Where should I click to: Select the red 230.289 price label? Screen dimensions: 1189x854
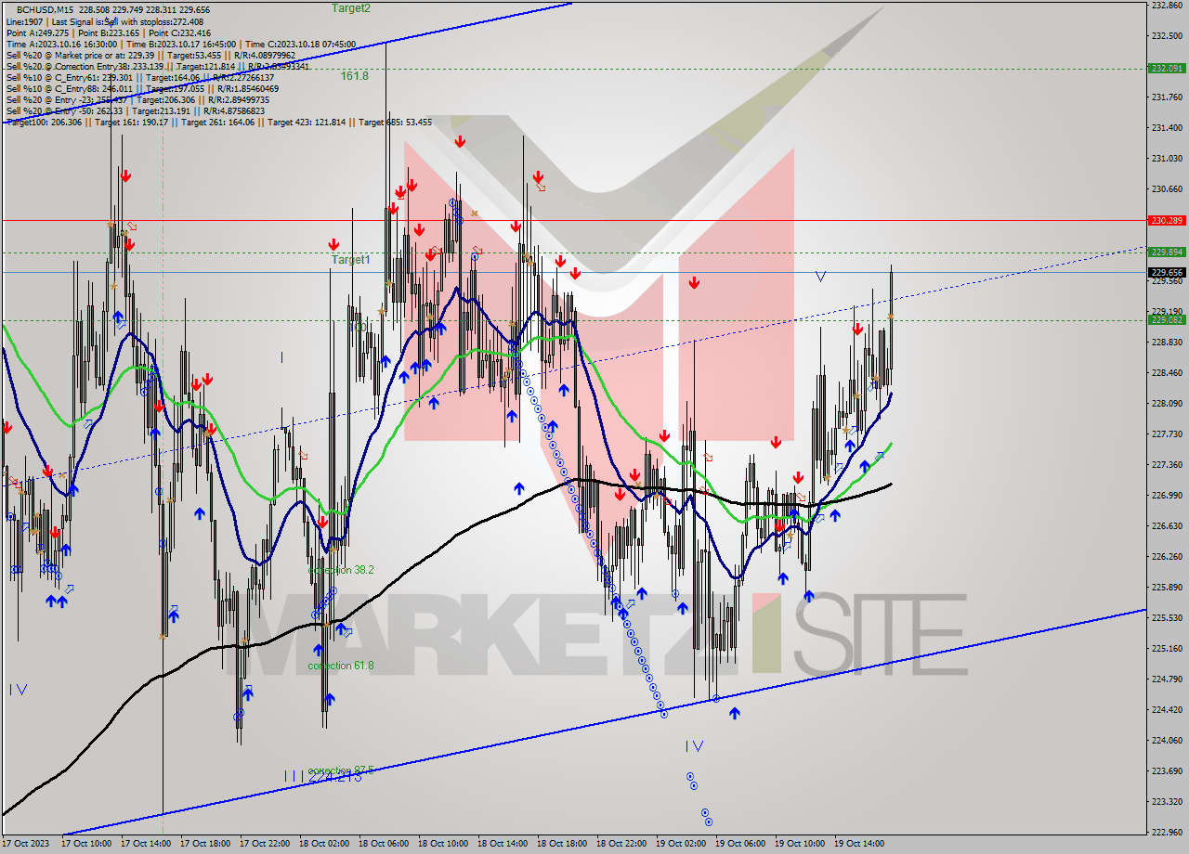coord(1167,221)
